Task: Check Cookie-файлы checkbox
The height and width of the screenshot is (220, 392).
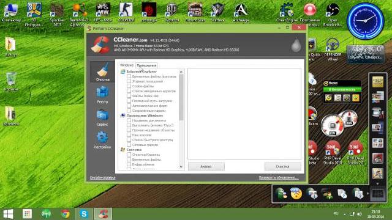Action: tap(129, 86)
